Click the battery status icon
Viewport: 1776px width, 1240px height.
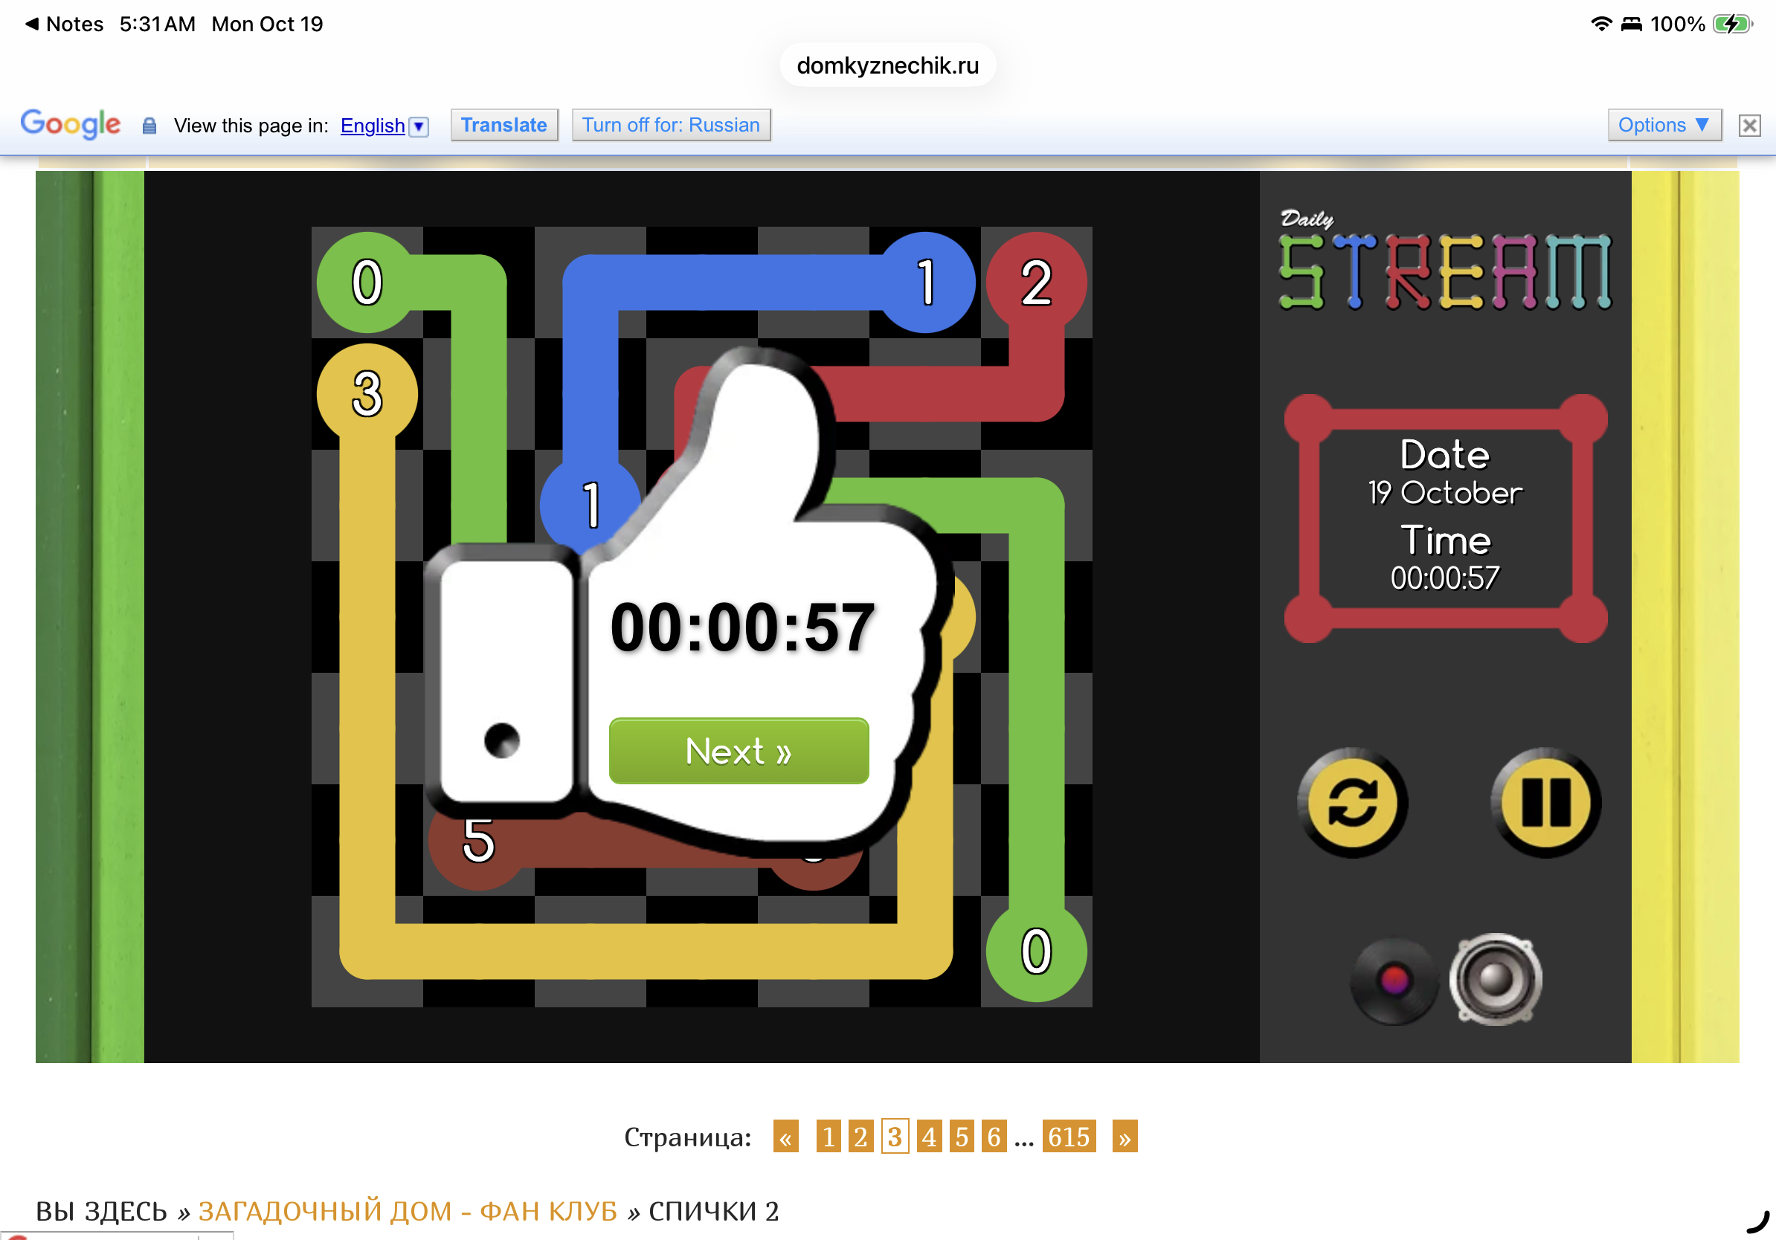(x=1732, y=24)
